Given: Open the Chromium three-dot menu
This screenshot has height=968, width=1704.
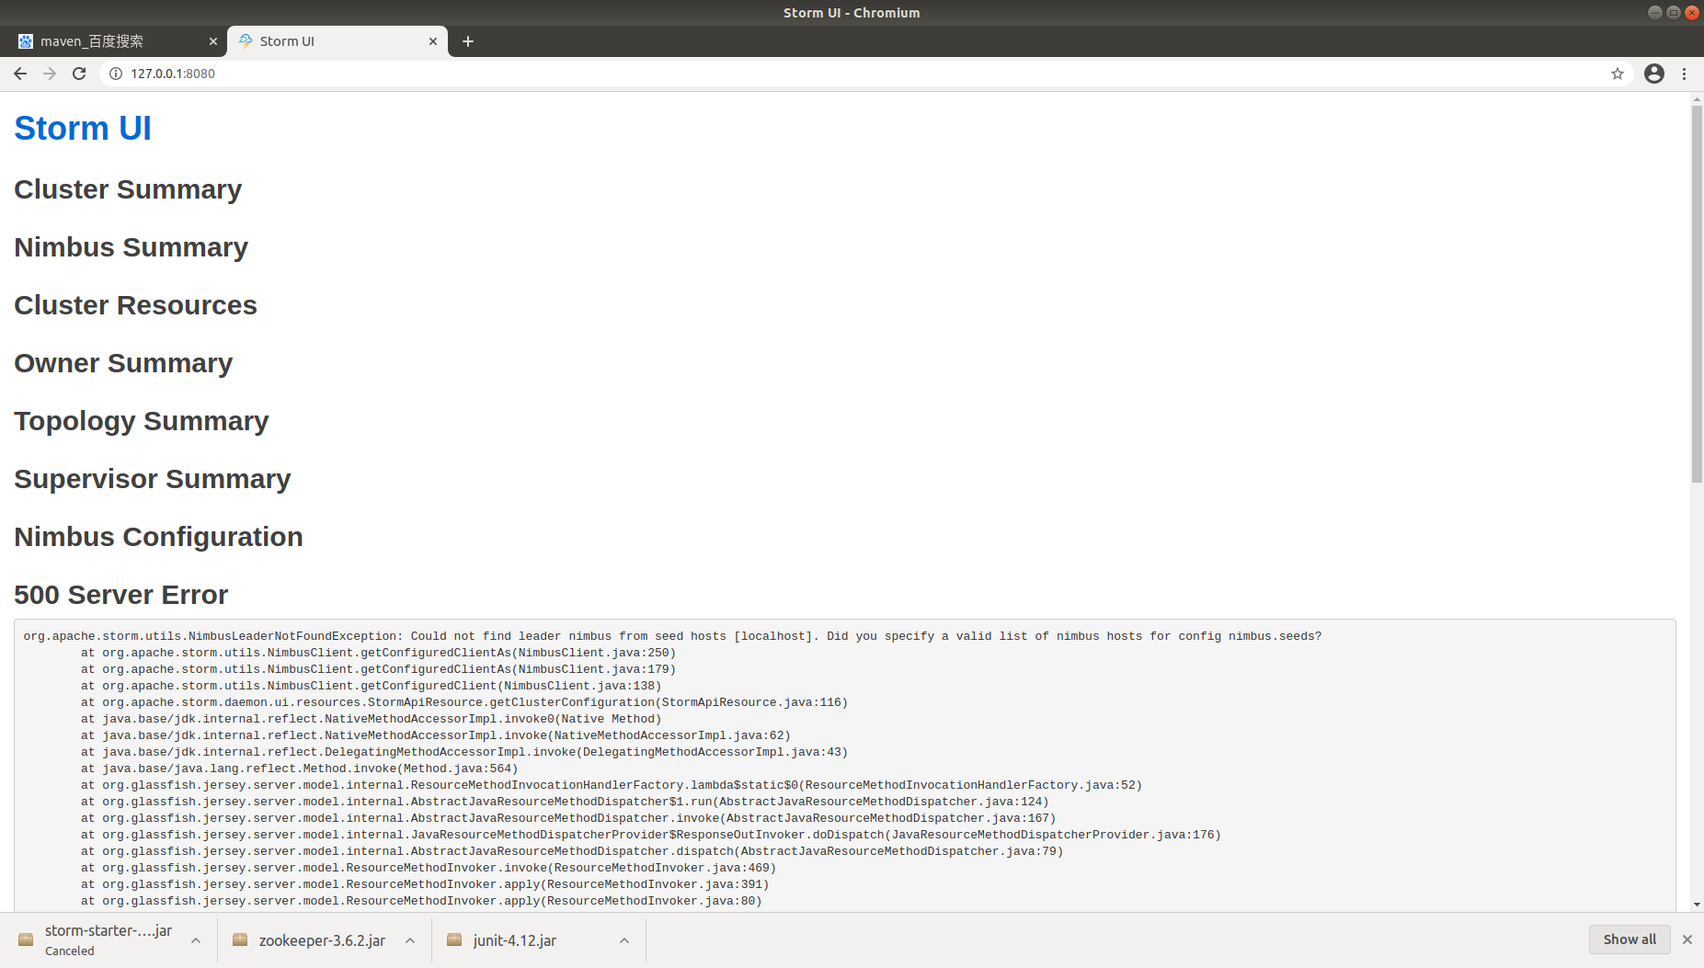Looking at the screenshot, I should 1685,74.
